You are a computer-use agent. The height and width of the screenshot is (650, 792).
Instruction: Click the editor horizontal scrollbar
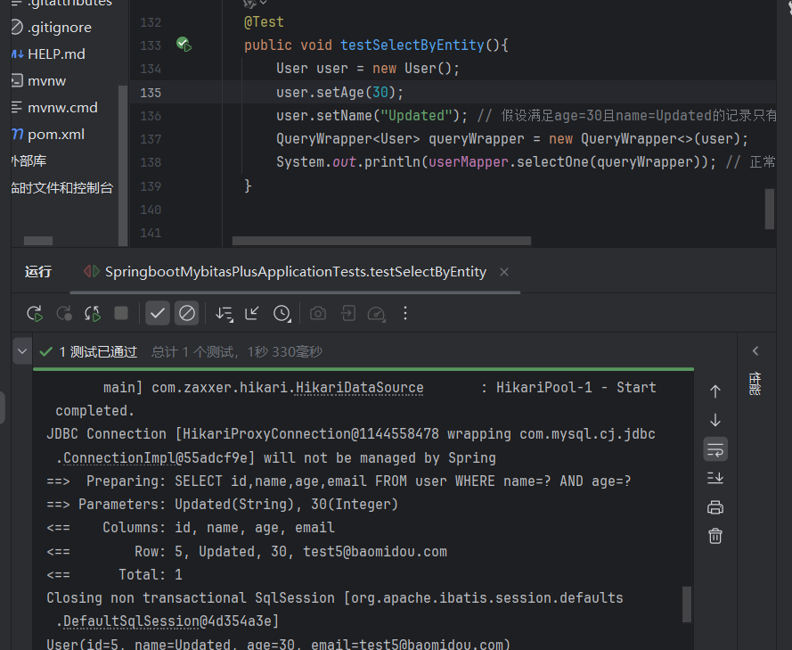click(381, 241)
